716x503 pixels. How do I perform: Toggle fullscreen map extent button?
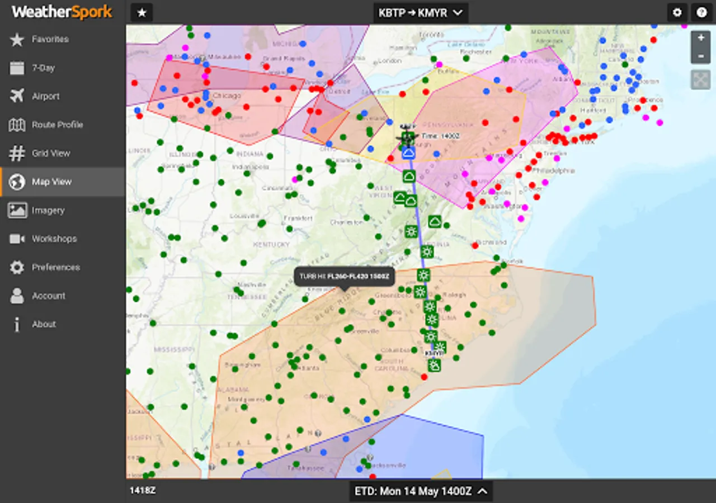tap(701, 80)
